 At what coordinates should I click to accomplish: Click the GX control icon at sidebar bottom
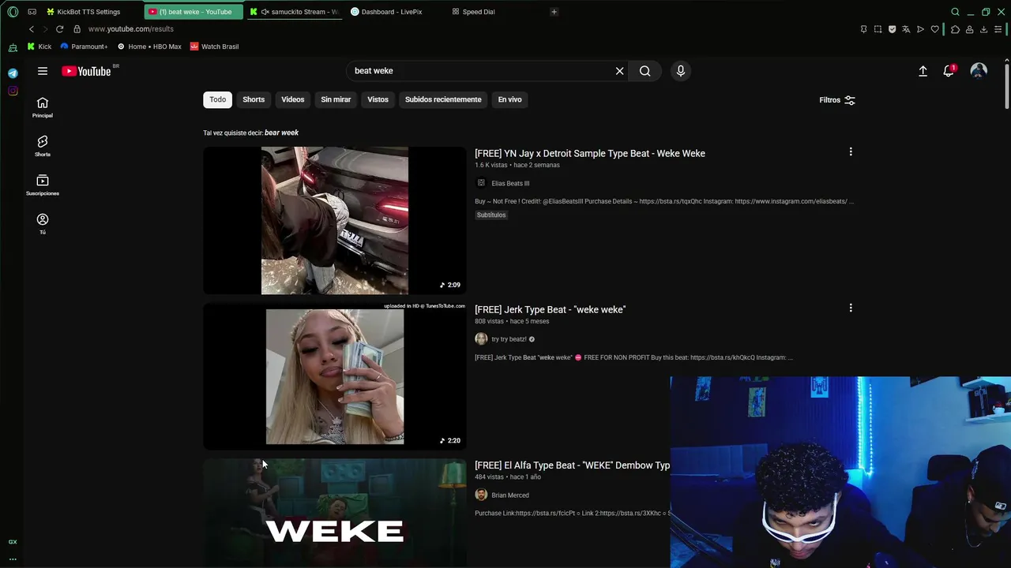pos(13,542)
